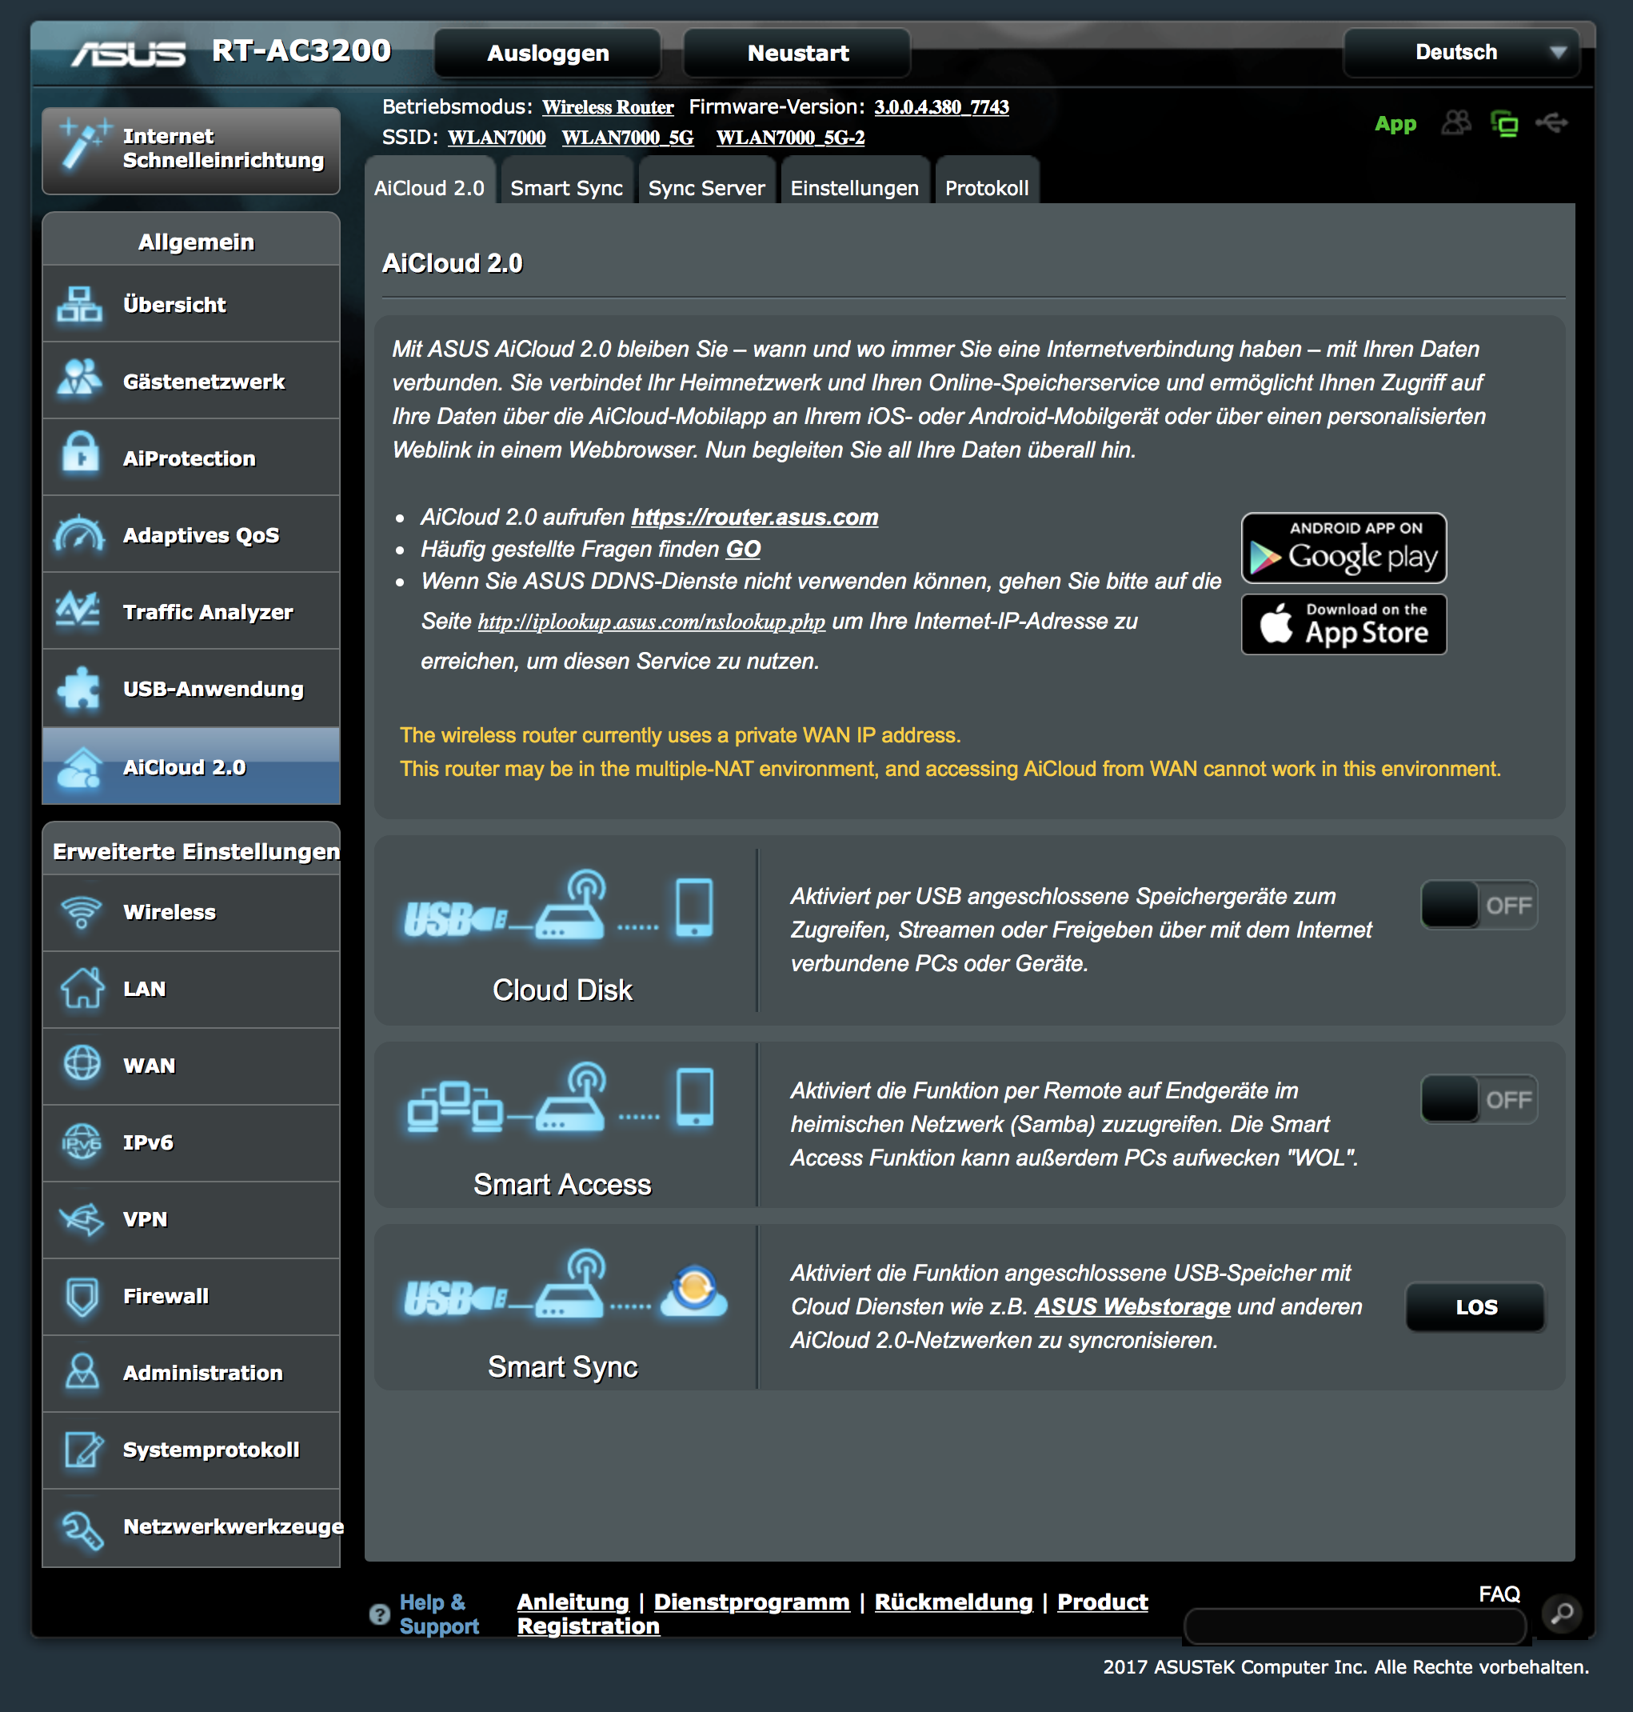Click the Firewall shield icon
Screen dimensions: 1633x1712
(82, 1296)
